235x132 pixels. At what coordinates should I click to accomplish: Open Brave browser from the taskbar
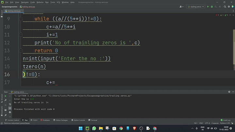click(134, 128)
